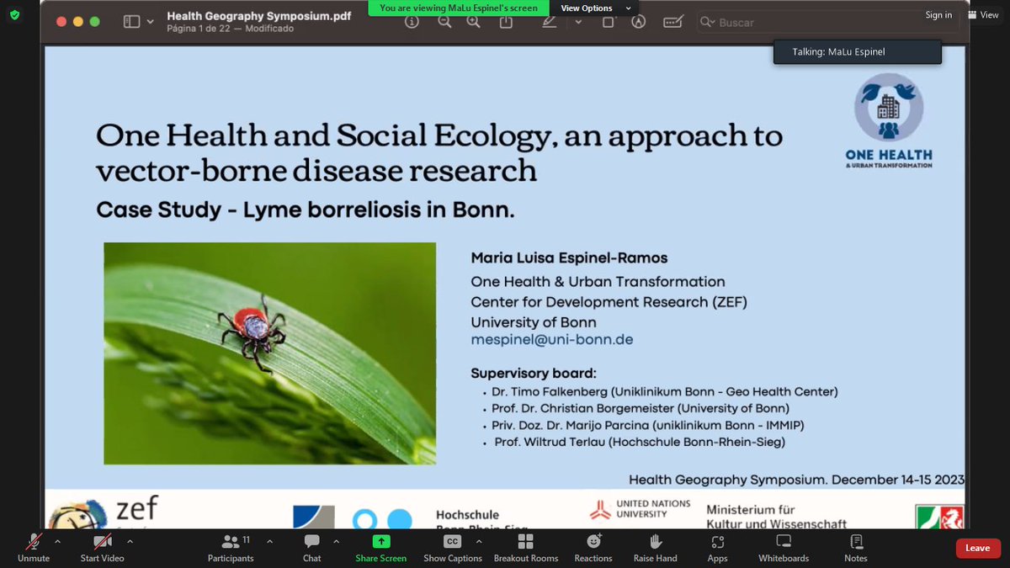Click the macOS yellow minimize button
Screen dimensions: 1010x568
78,22
